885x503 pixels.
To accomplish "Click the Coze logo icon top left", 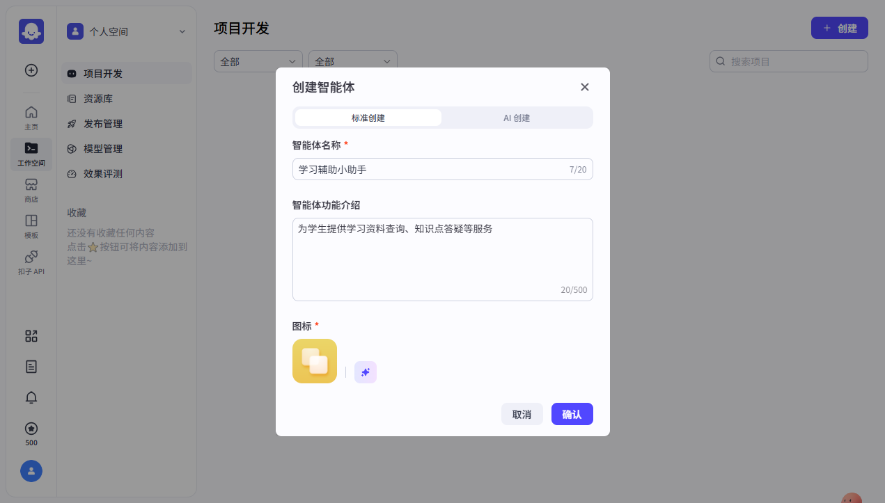I will (x=31, y=31).
